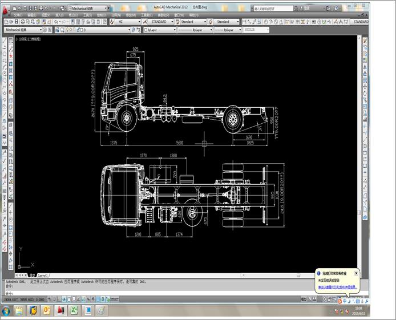Click the Table Style icon beside Standard
Screen dimensions: 396x320
tap(177, 22)
